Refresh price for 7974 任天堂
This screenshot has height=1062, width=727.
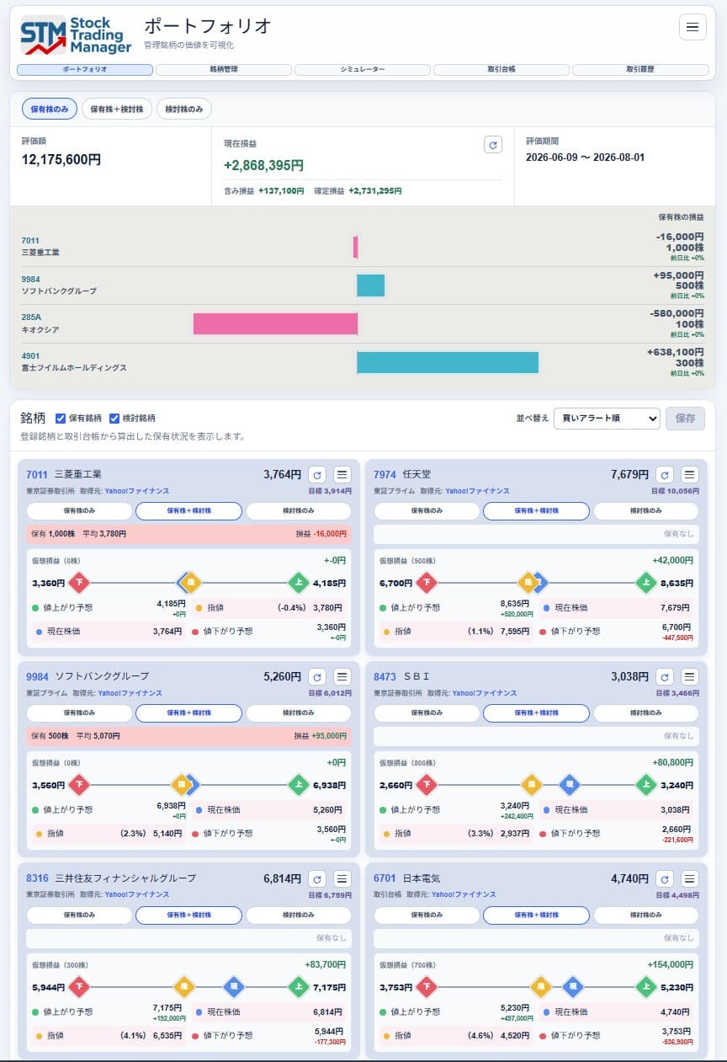click(x=664, y=475)
